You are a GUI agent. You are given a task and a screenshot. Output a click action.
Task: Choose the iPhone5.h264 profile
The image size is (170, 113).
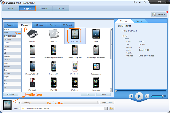(x=54, y=68)
